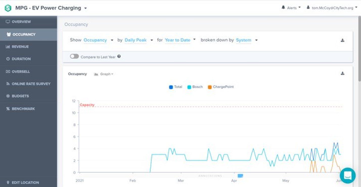Download report using filter bar download icon

(343, 40)
